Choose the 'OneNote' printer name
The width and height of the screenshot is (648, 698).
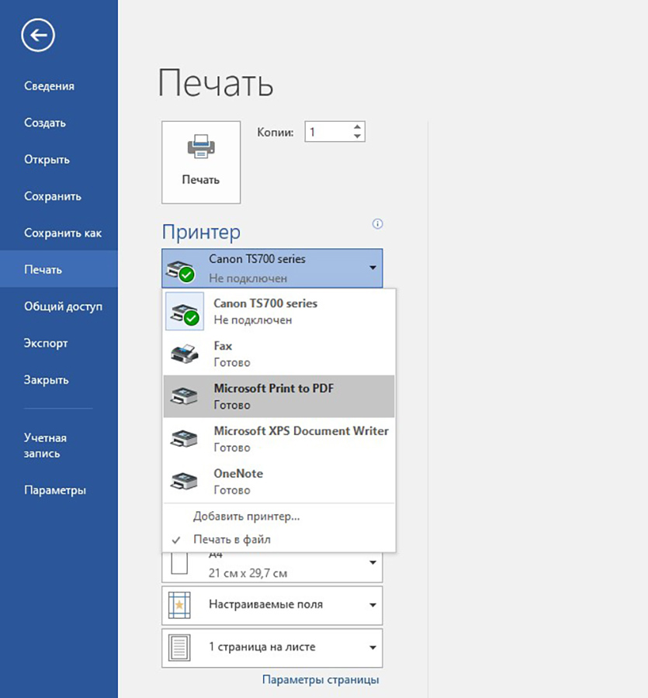tap(238, 474)
